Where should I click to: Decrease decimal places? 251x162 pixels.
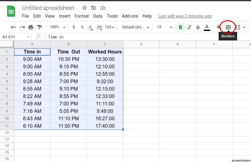tap(90, 28)
